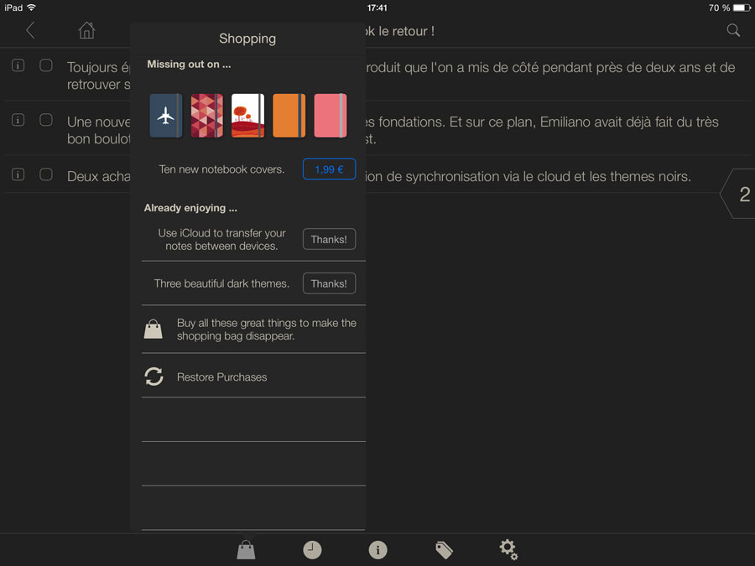The width and height of the screenshot is (755, 566).
Task: Tap 'Three beautiful dark themes.' text
Action: 221,283
